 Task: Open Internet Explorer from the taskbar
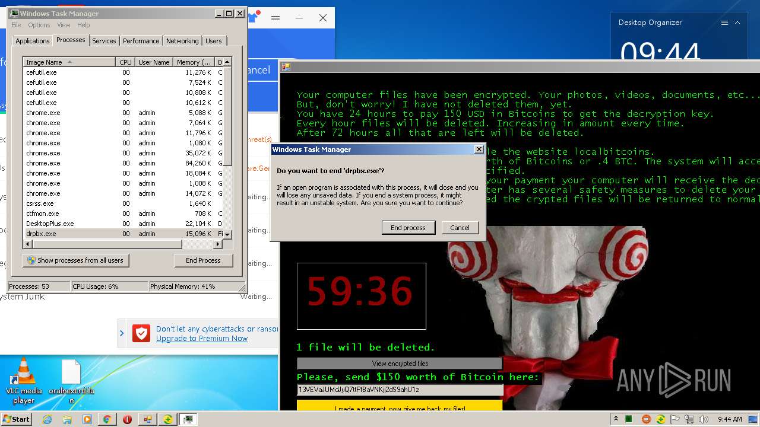click(47, 419)
